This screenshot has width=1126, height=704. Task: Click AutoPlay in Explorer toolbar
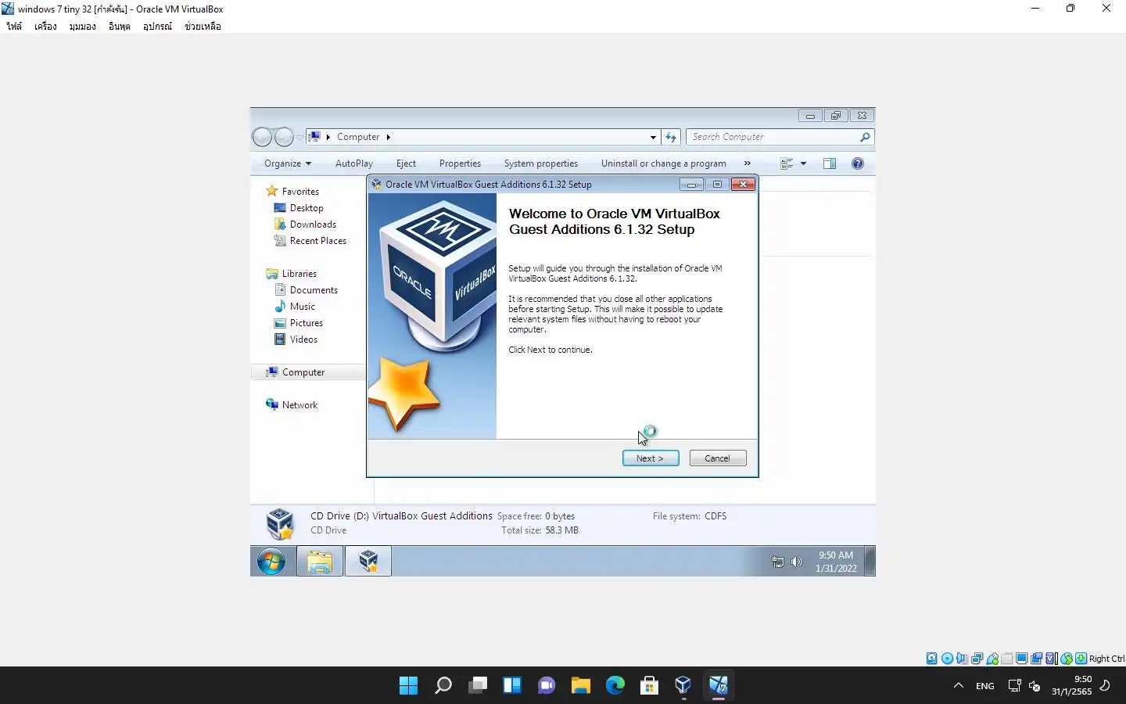(x=354, y=163)
